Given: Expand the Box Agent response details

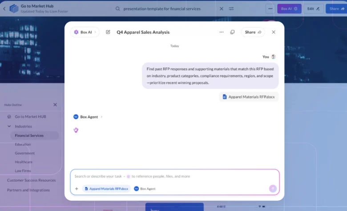Looking at the screenshot, I should coord(102,117).
